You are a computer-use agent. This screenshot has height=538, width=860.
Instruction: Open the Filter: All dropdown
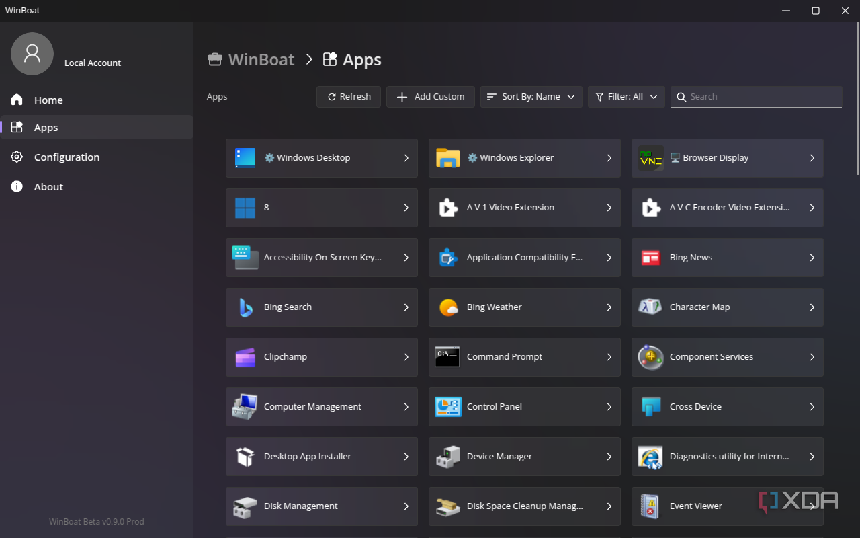tap(627, 97)
